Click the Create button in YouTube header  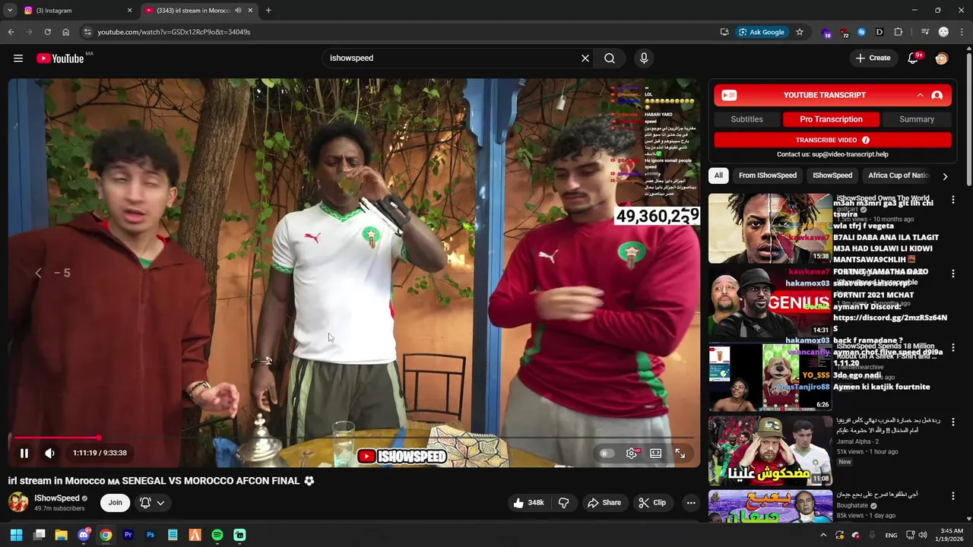[x=873, y=58]
